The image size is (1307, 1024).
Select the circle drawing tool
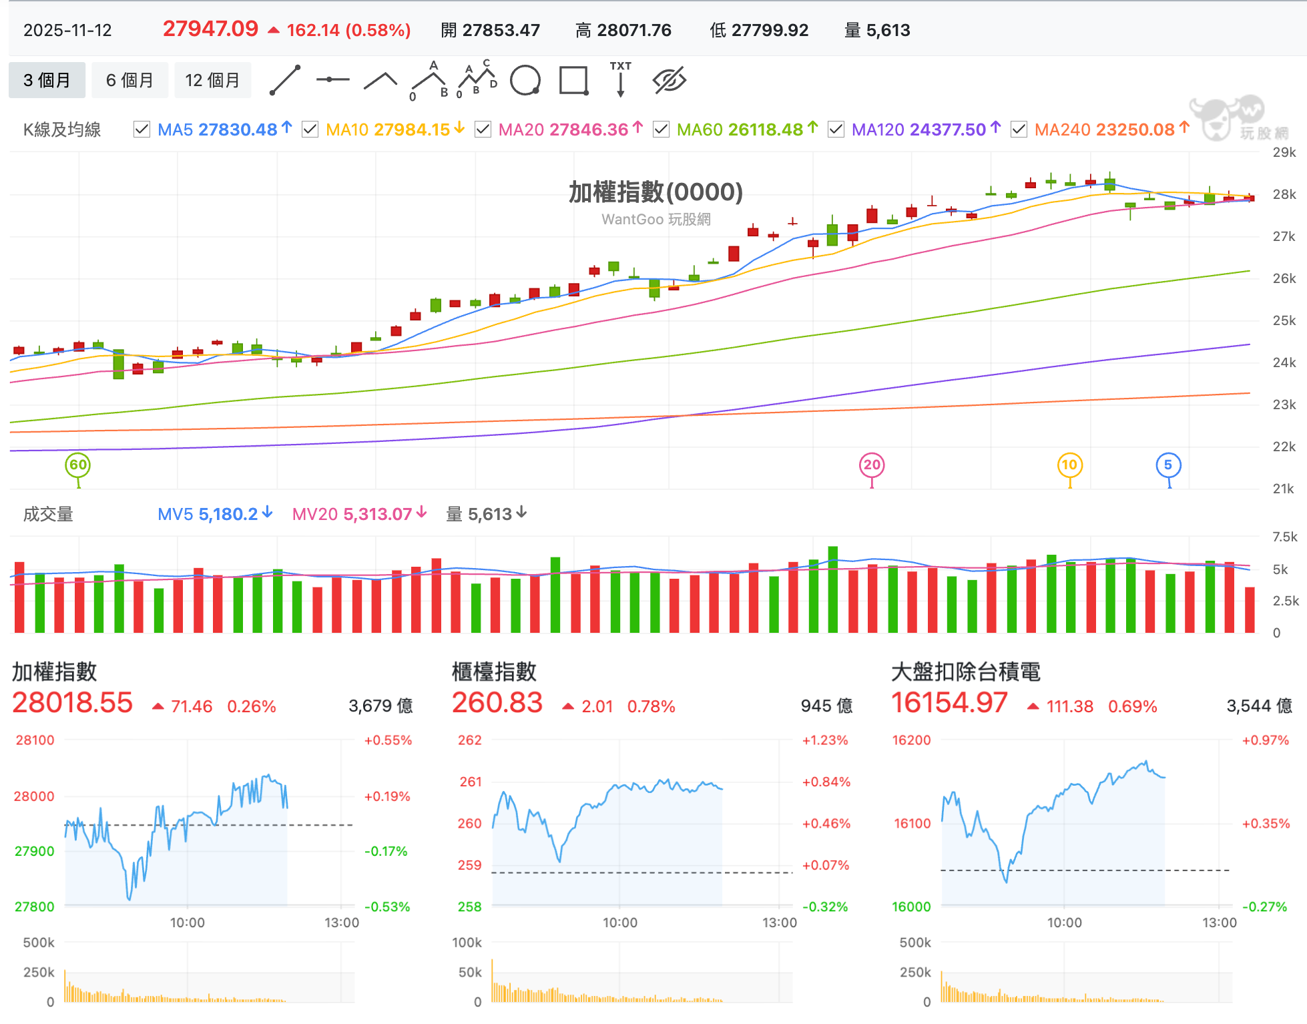tap(525, 81)
